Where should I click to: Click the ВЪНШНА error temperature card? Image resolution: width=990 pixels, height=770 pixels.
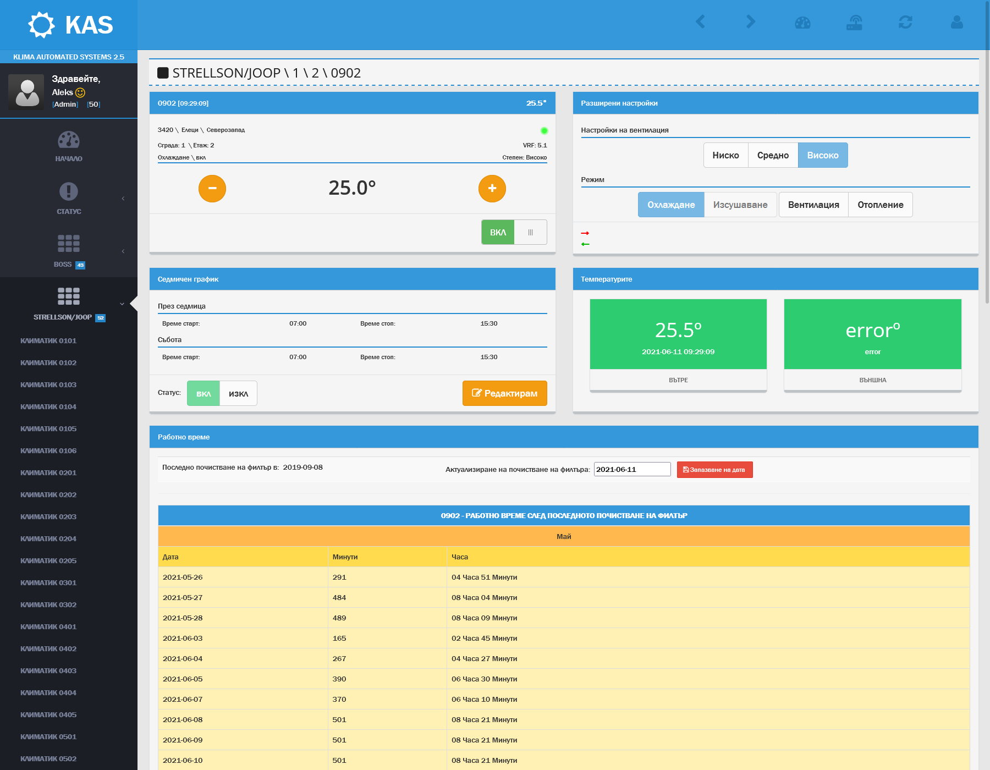873,345
